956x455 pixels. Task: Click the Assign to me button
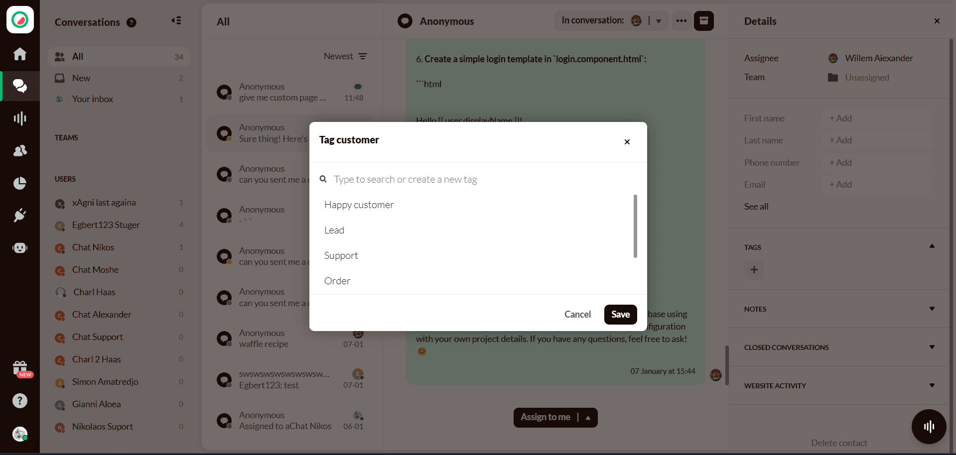tap(546, 417)
